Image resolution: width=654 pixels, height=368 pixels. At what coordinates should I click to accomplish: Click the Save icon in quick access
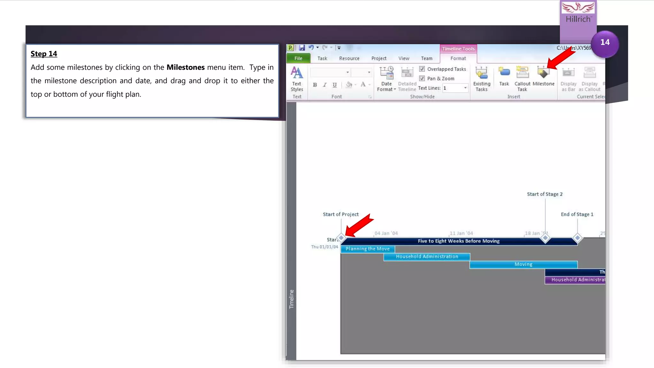tap(302, 48)
